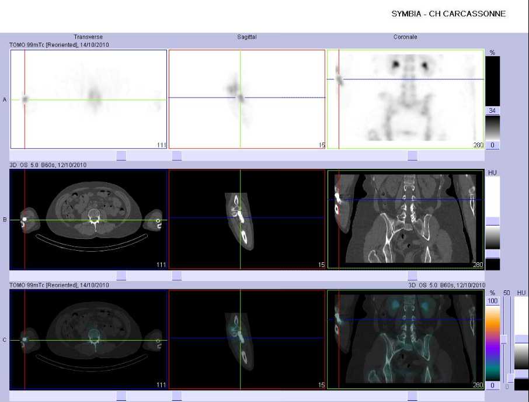Grab the lower HU window handle in row C
This screenshot has width=529, height=402.
point(521,373)
